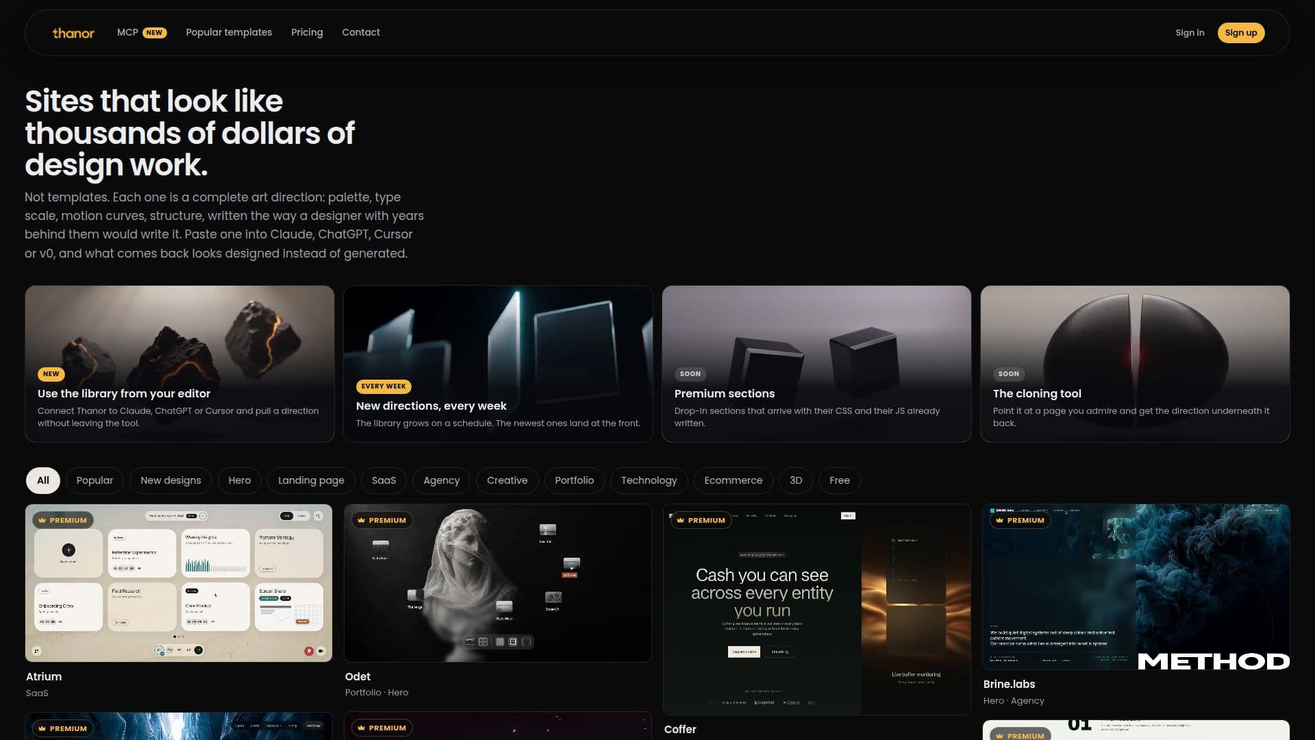Open 'New directions, every week' card

coord(498,364)
